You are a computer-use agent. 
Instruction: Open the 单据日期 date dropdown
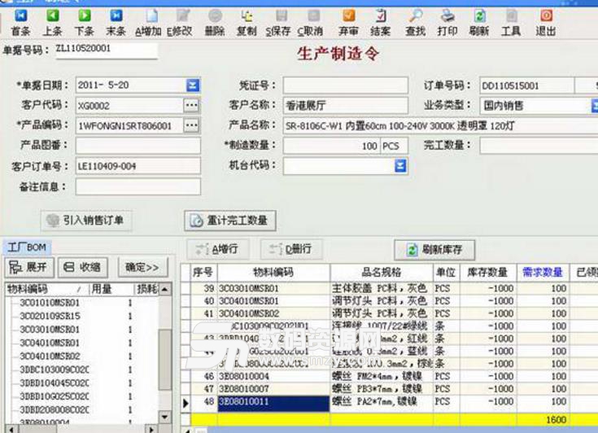tap(193, 85)
